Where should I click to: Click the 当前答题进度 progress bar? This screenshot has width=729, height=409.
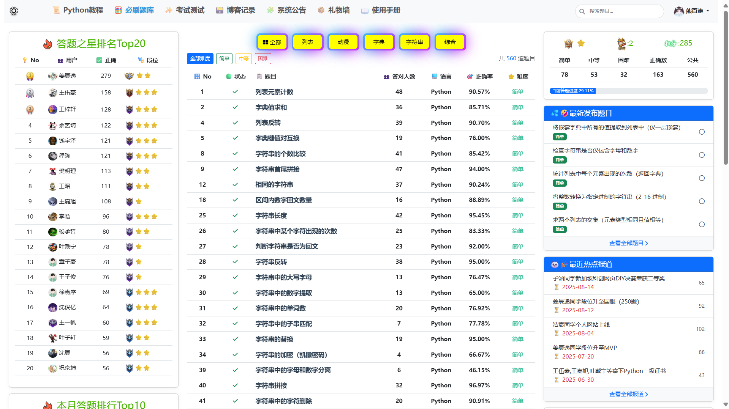click(x=628, y=91)
